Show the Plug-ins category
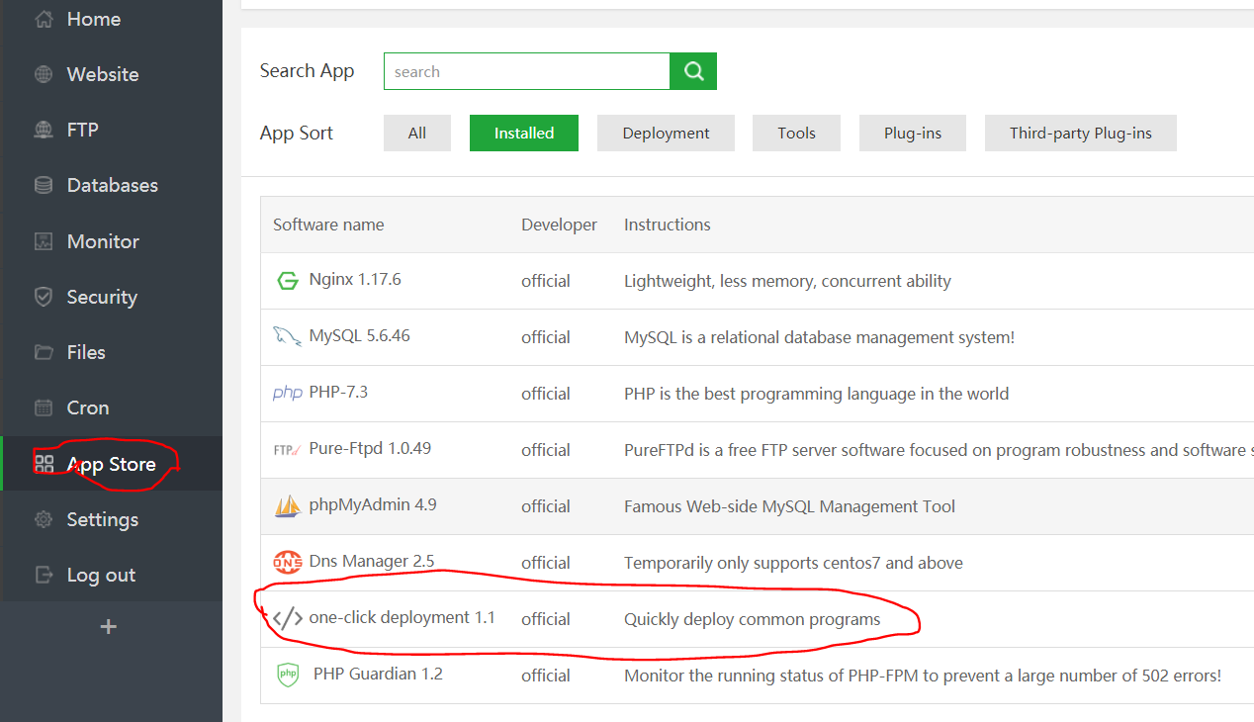This screenshot has height=722, width=1254. click(912, 134)
